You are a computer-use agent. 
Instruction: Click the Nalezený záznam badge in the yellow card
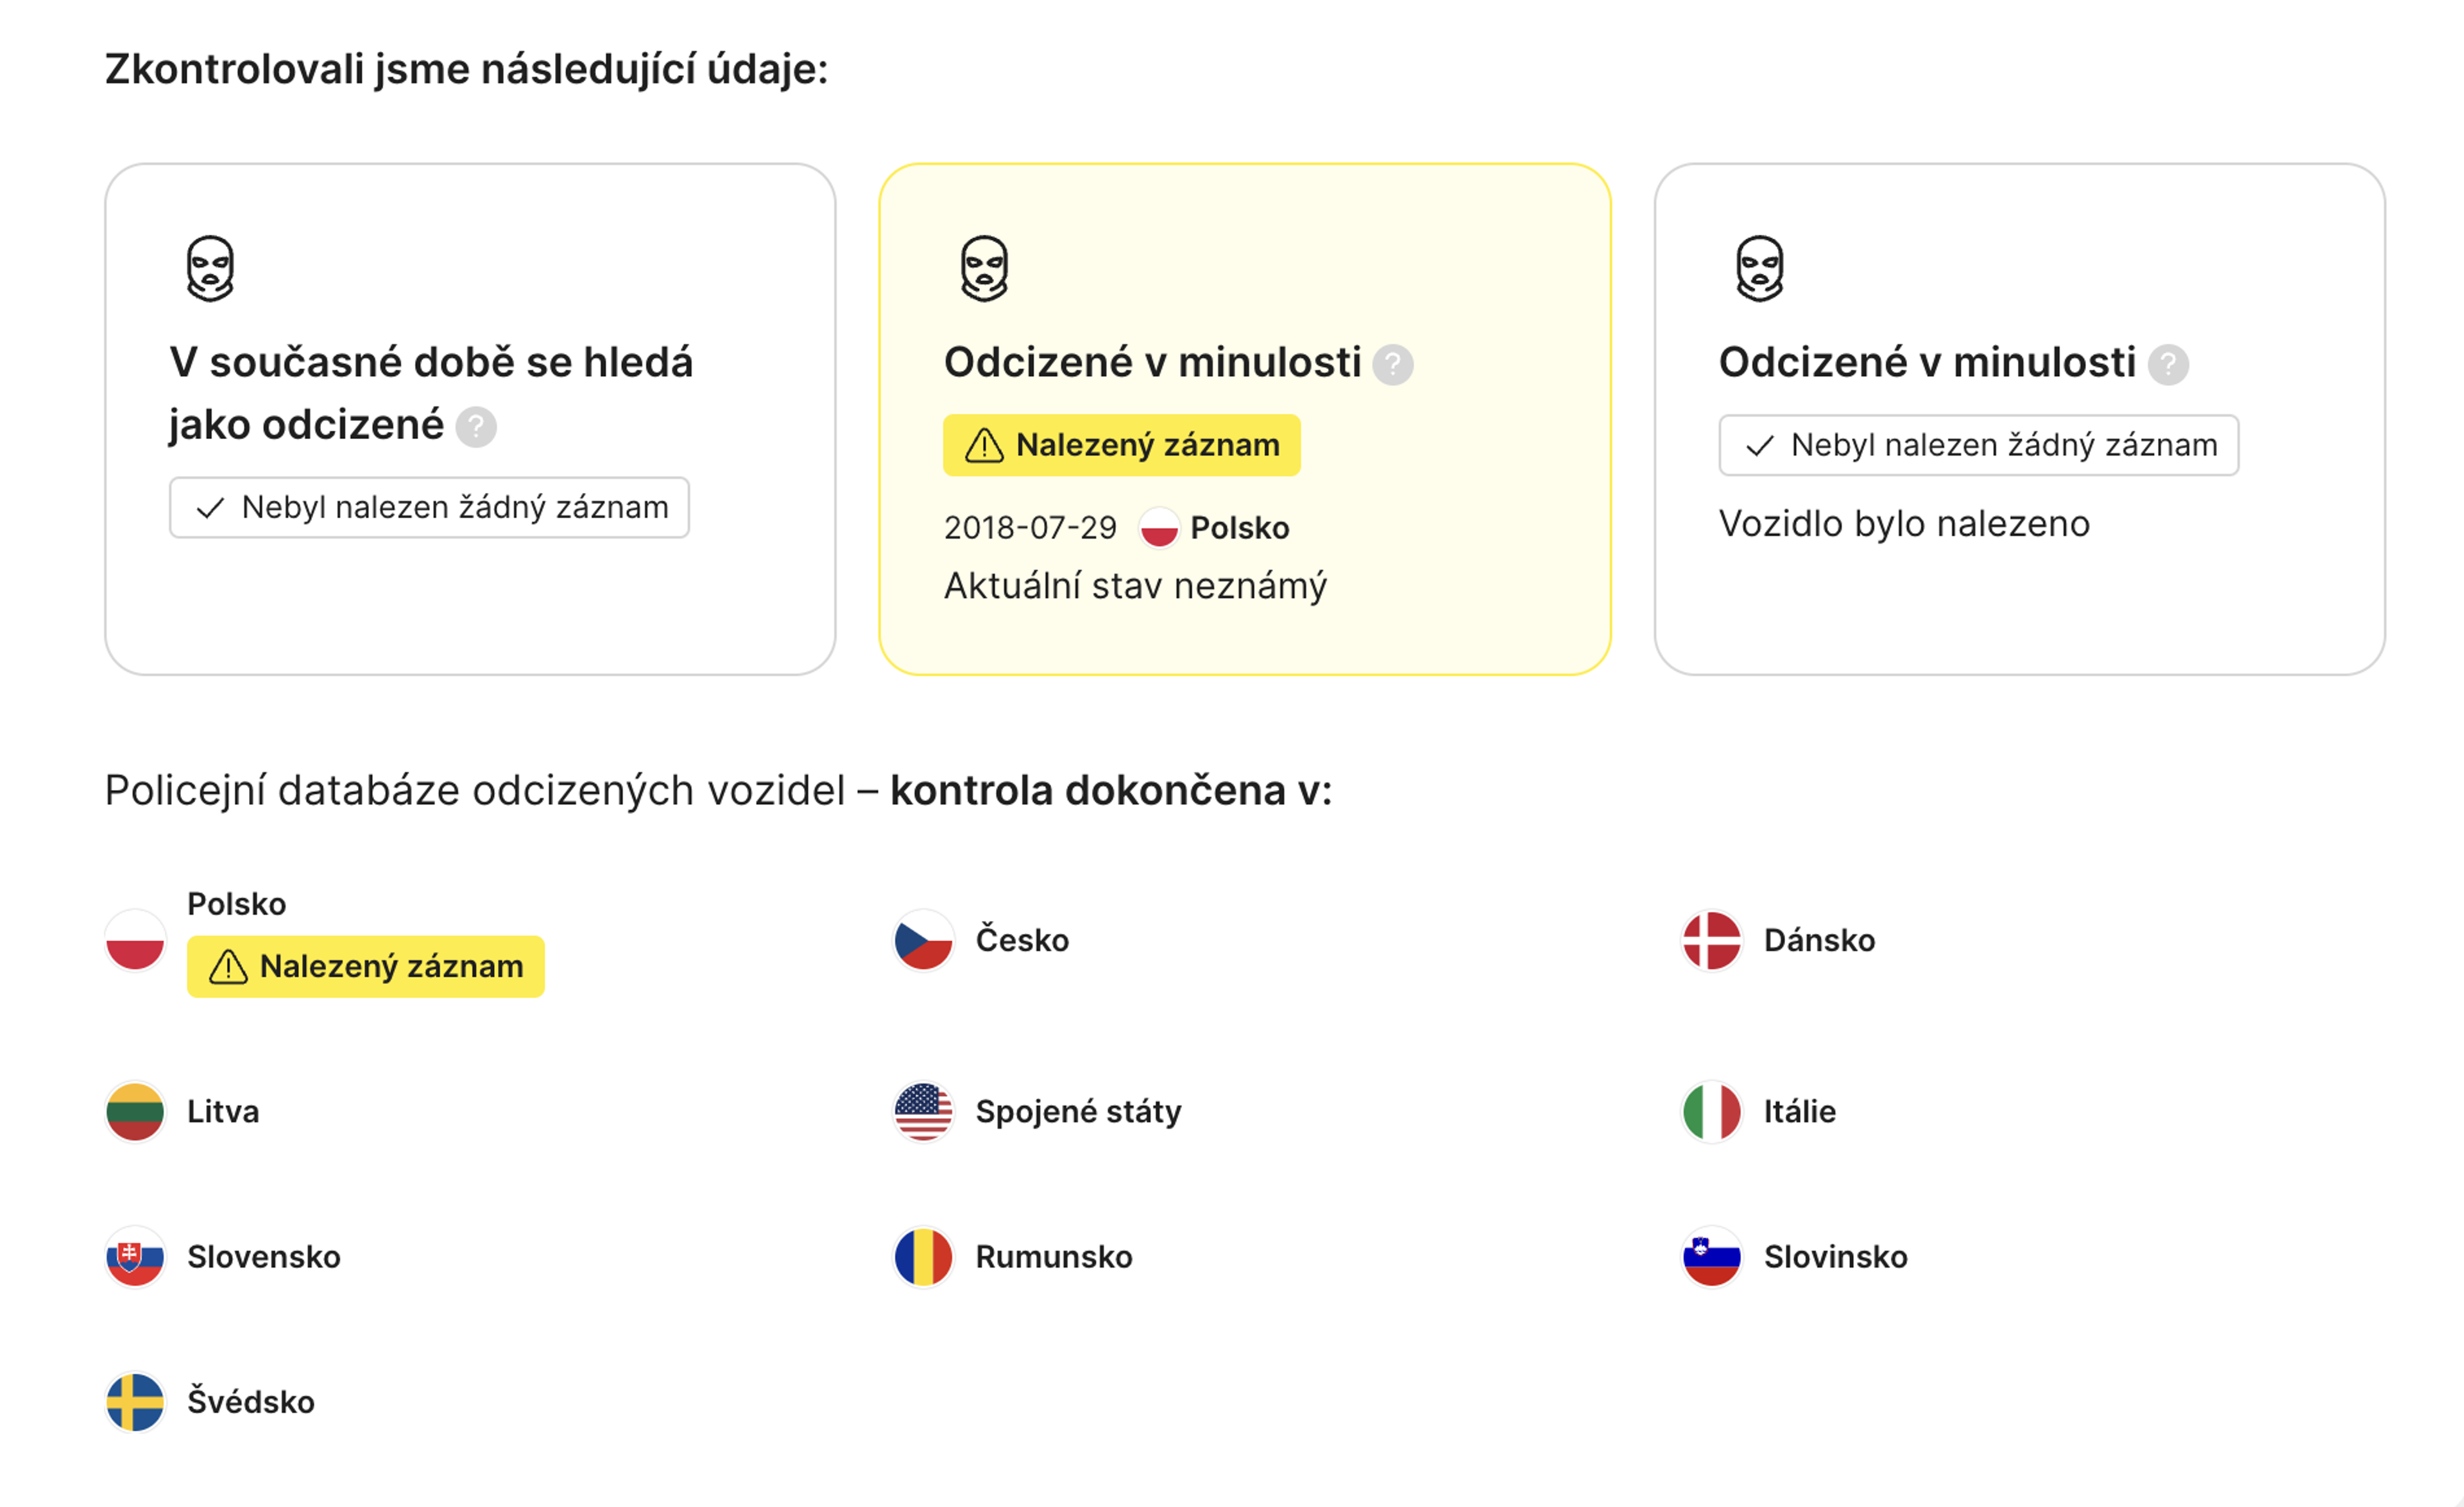[x=1121, y=445]
